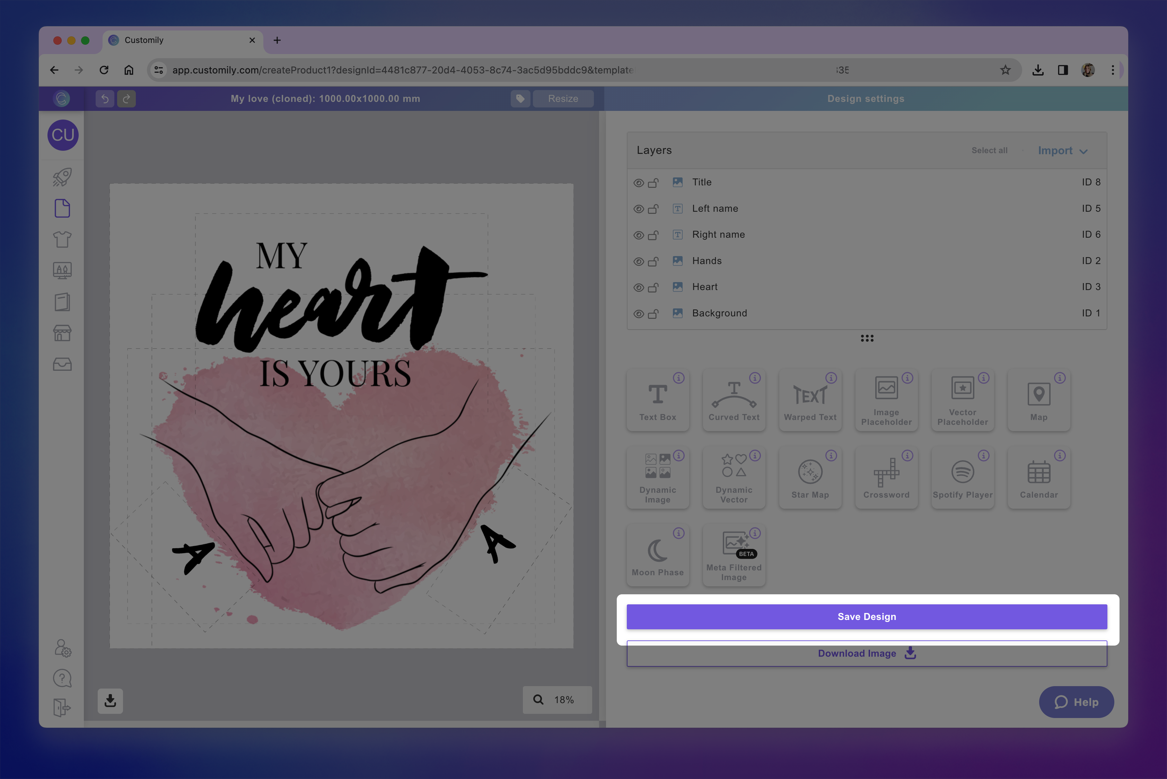Hide the Background layer
This screenshot has height=779, width=1167.
(638, 314)
